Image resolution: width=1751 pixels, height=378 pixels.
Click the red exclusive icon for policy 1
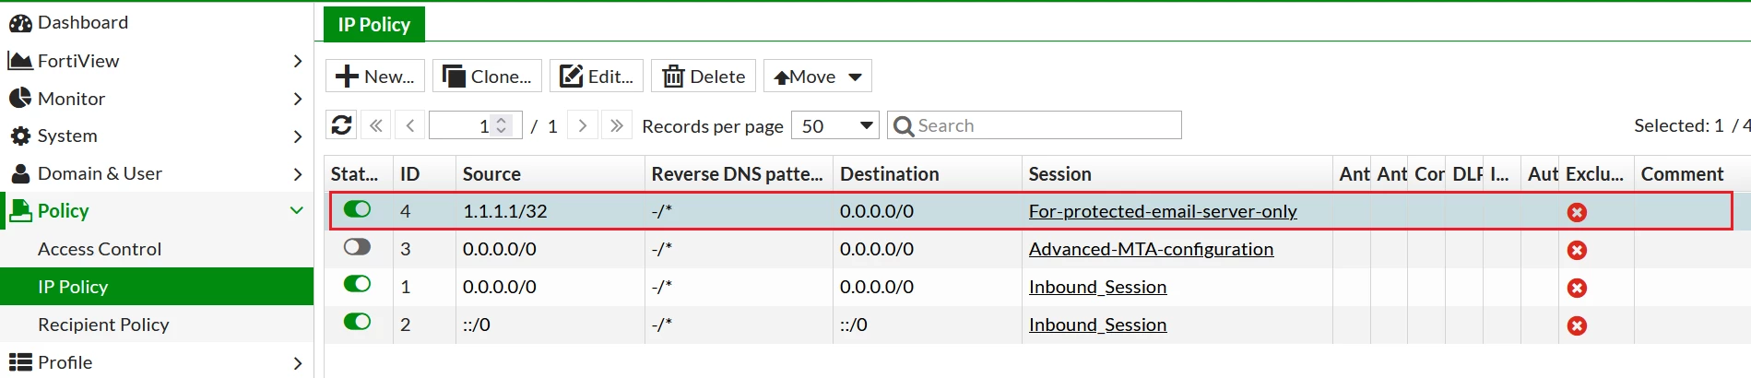coord(1577,288)
